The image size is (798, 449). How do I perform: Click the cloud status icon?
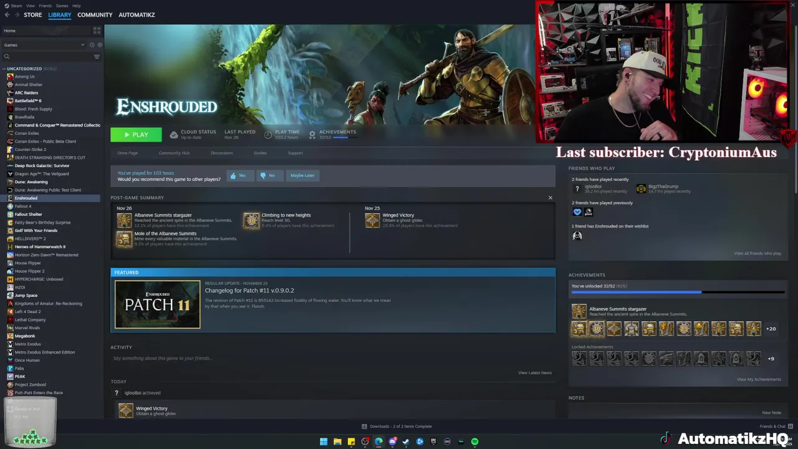[174, 135]
